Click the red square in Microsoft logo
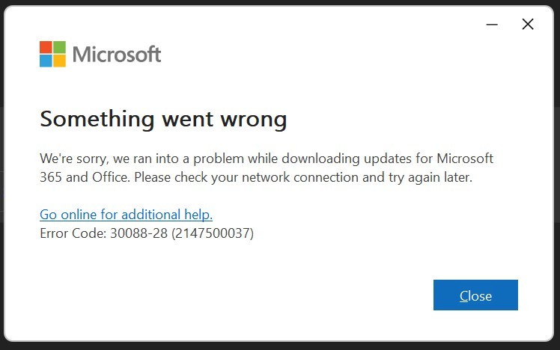Viewport: 560px width, 350px height. (46, 47)
